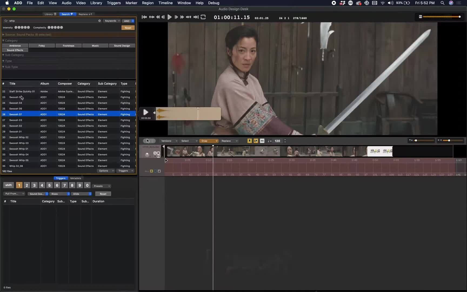The height and width of the screenshot is (292, 467).
Task: Mute the video track with M button
Action: pyautogui.click(x=158, y=153)
